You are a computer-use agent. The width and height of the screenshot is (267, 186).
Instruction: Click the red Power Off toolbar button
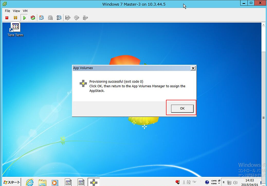point(7,18)
